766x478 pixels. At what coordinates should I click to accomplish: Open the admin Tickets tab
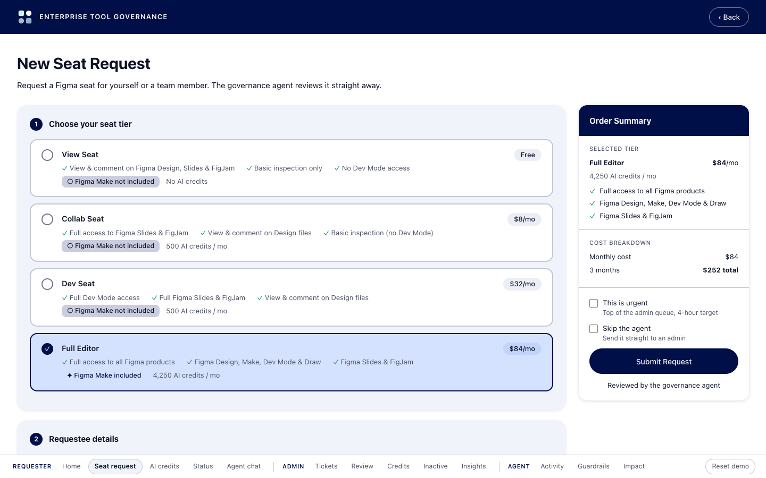click(326, 466)
